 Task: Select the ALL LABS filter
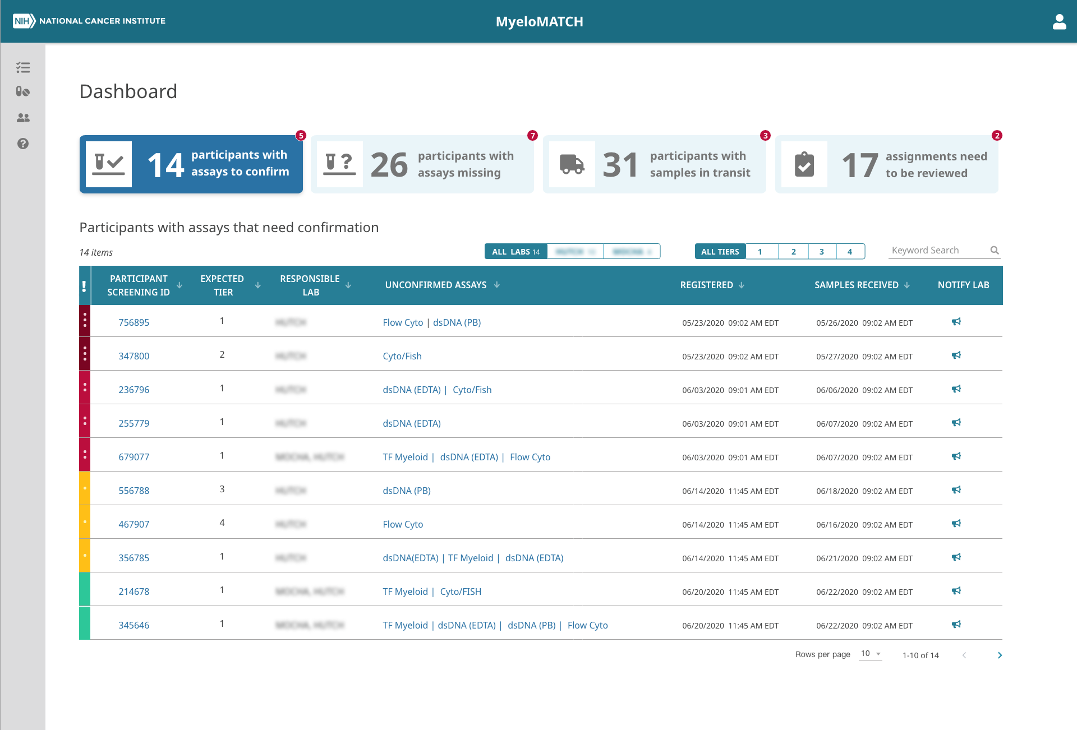click(516, 252)
